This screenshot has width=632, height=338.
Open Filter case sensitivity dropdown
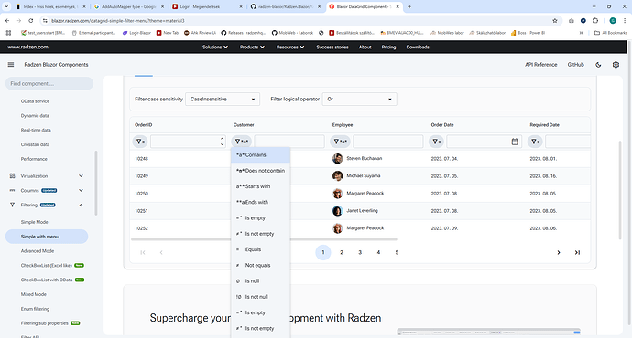223,99
